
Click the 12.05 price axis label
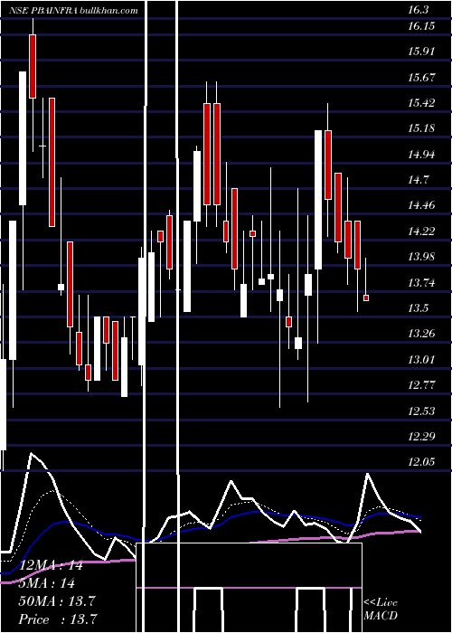pos(422,462)
